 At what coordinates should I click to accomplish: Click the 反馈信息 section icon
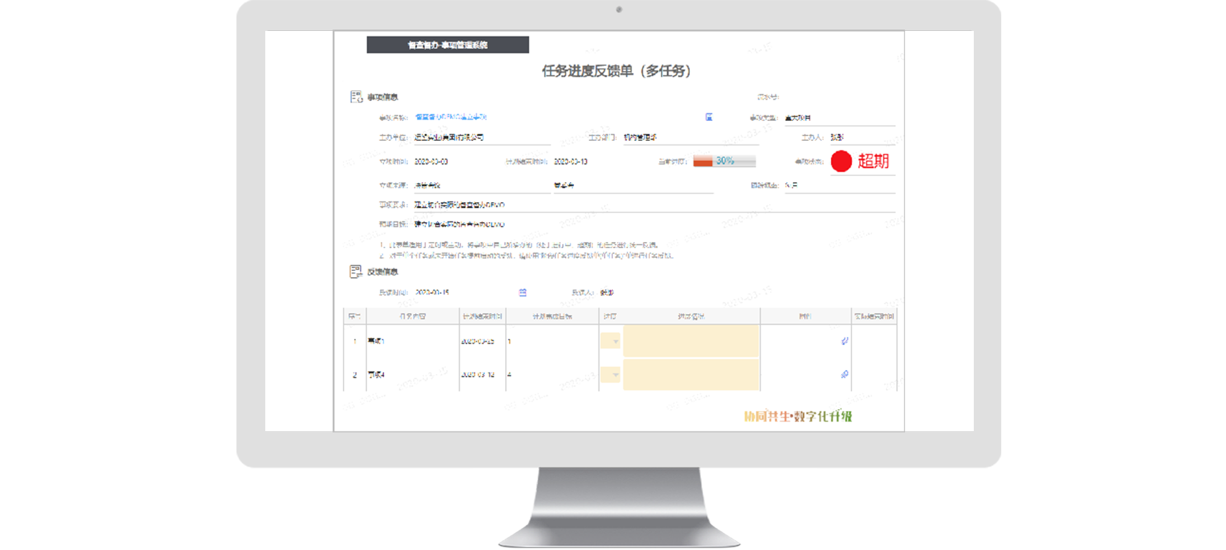[356, 272]
